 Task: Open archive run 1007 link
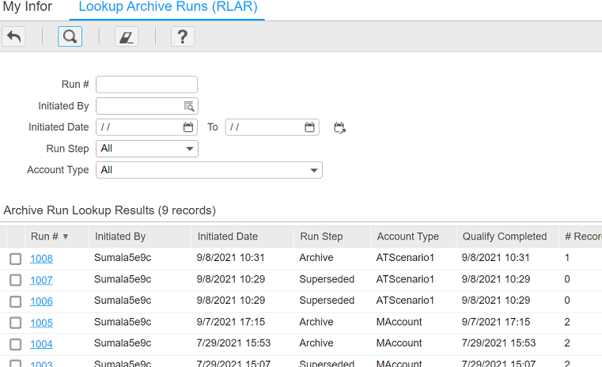coord(41,280)
